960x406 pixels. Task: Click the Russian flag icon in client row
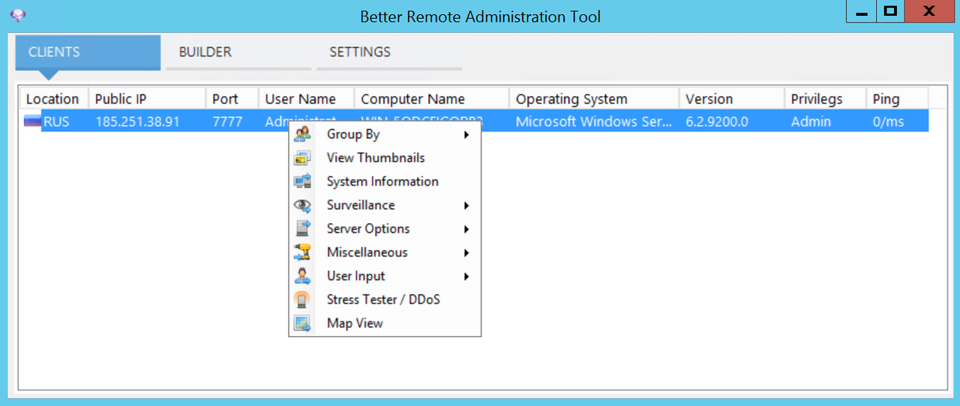[x=32, y=121]
